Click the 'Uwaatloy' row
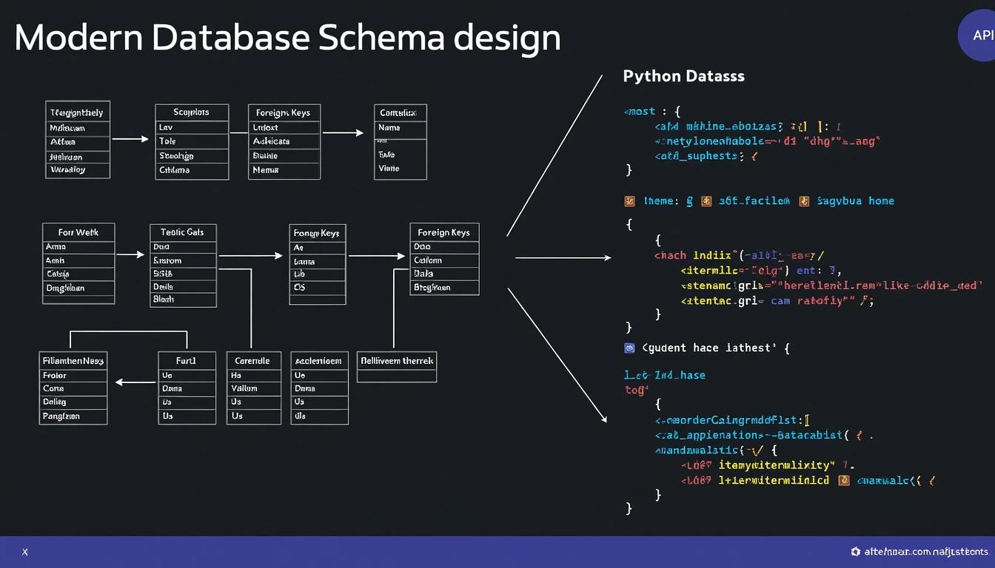This screenshot has height=568, width=995. pyautogui.click(x=78, y=170)
